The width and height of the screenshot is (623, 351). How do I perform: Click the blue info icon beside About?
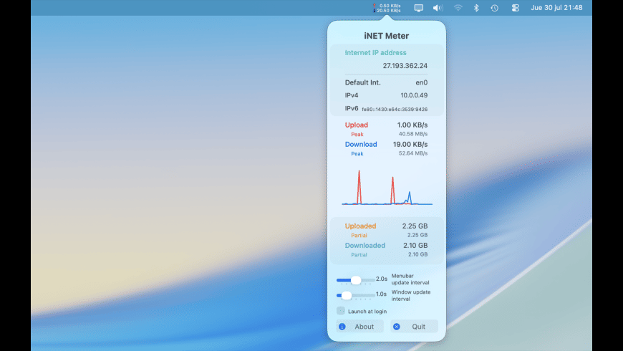(x=342, y=327)
